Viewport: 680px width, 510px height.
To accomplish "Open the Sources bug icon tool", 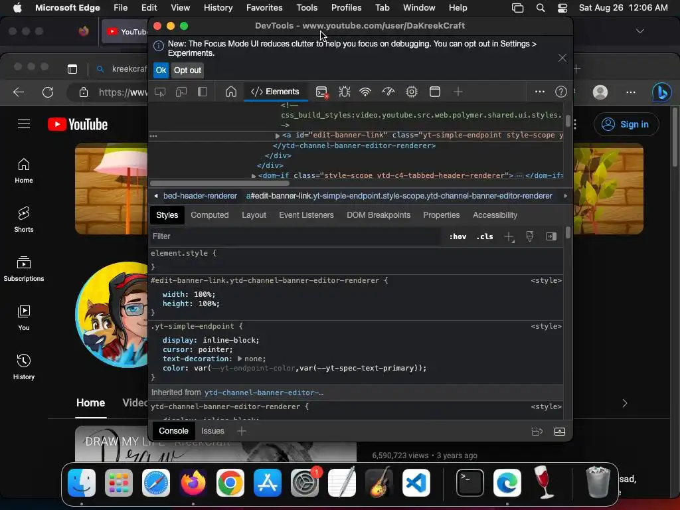I will [345, 92].
